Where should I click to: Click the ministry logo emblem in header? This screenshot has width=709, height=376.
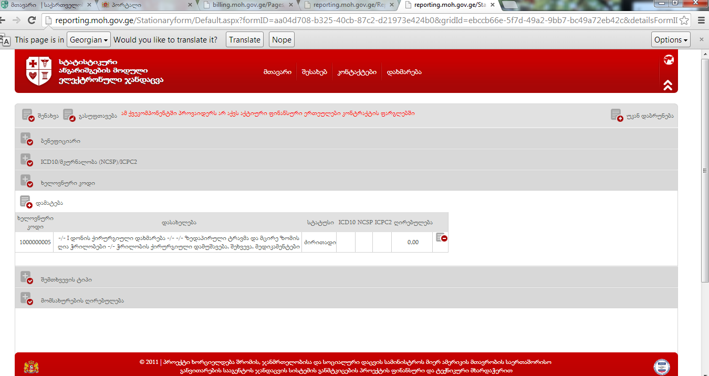tap(39, 71)
